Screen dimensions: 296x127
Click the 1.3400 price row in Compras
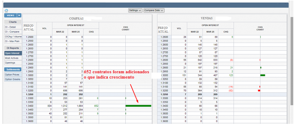29,106
